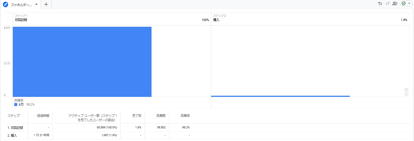Click the thin 購入 step bar

tap(280, 96)
